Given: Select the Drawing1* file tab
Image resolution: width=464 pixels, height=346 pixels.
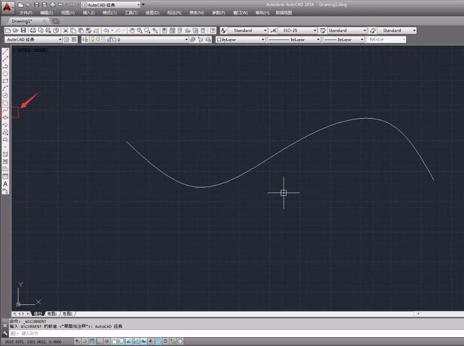Looking at the screenshot, I should (x=22, y=21).
